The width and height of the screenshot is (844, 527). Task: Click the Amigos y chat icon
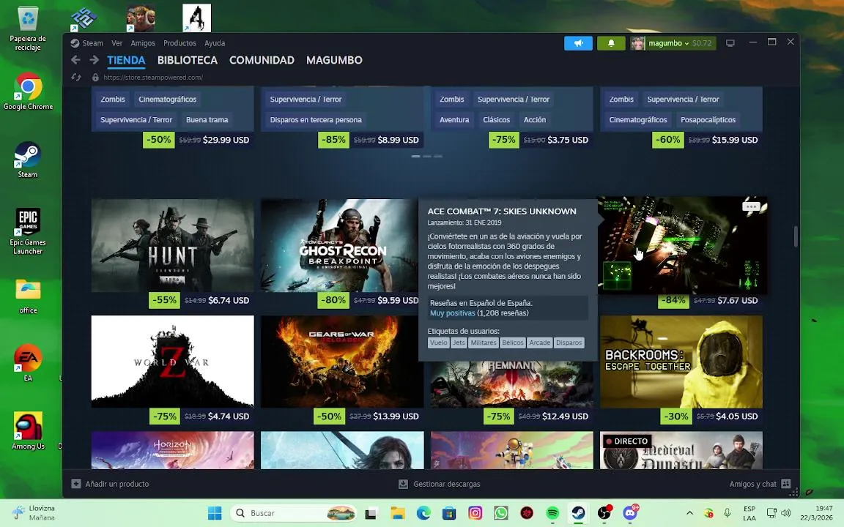point(786,484)
